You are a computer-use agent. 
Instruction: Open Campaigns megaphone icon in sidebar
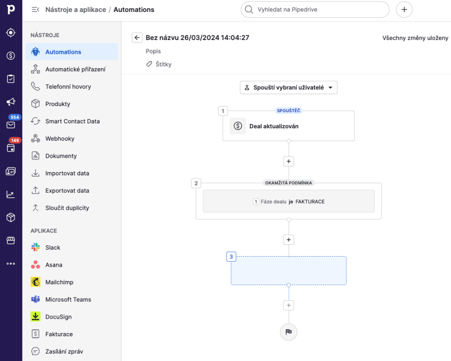coord(11,102)
